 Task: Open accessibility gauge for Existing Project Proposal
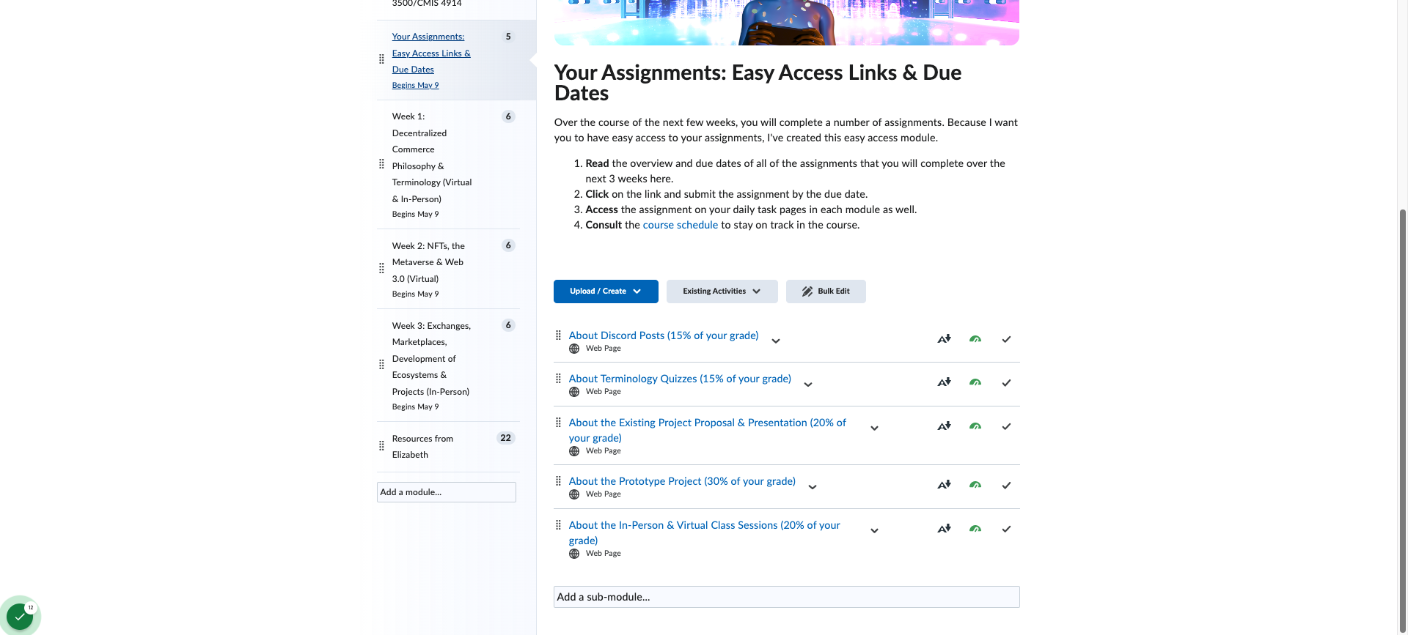[x=975, y=426]
